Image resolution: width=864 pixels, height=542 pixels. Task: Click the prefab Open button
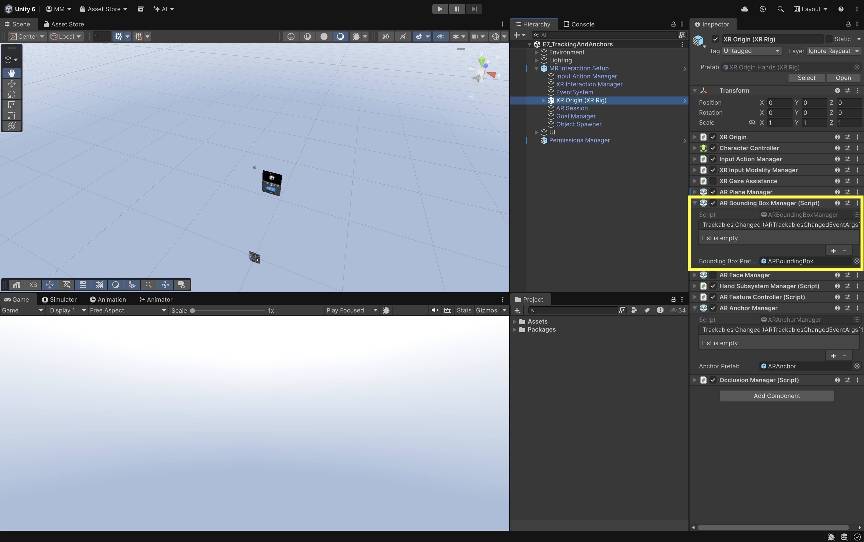843,78
